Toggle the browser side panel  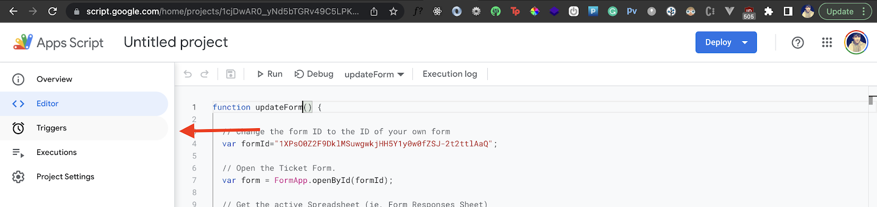[788, 11]
